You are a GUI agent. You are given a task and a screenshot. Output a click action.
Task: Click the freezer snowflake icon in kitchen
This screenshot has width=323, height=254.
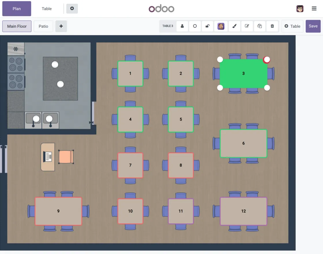click(16, 49)
